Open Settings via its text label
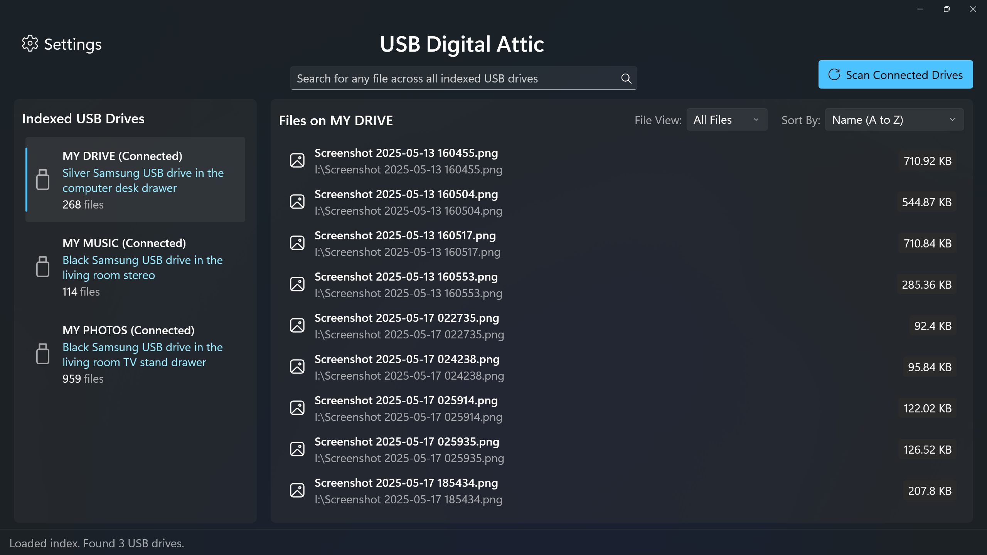 click(72, 44)
